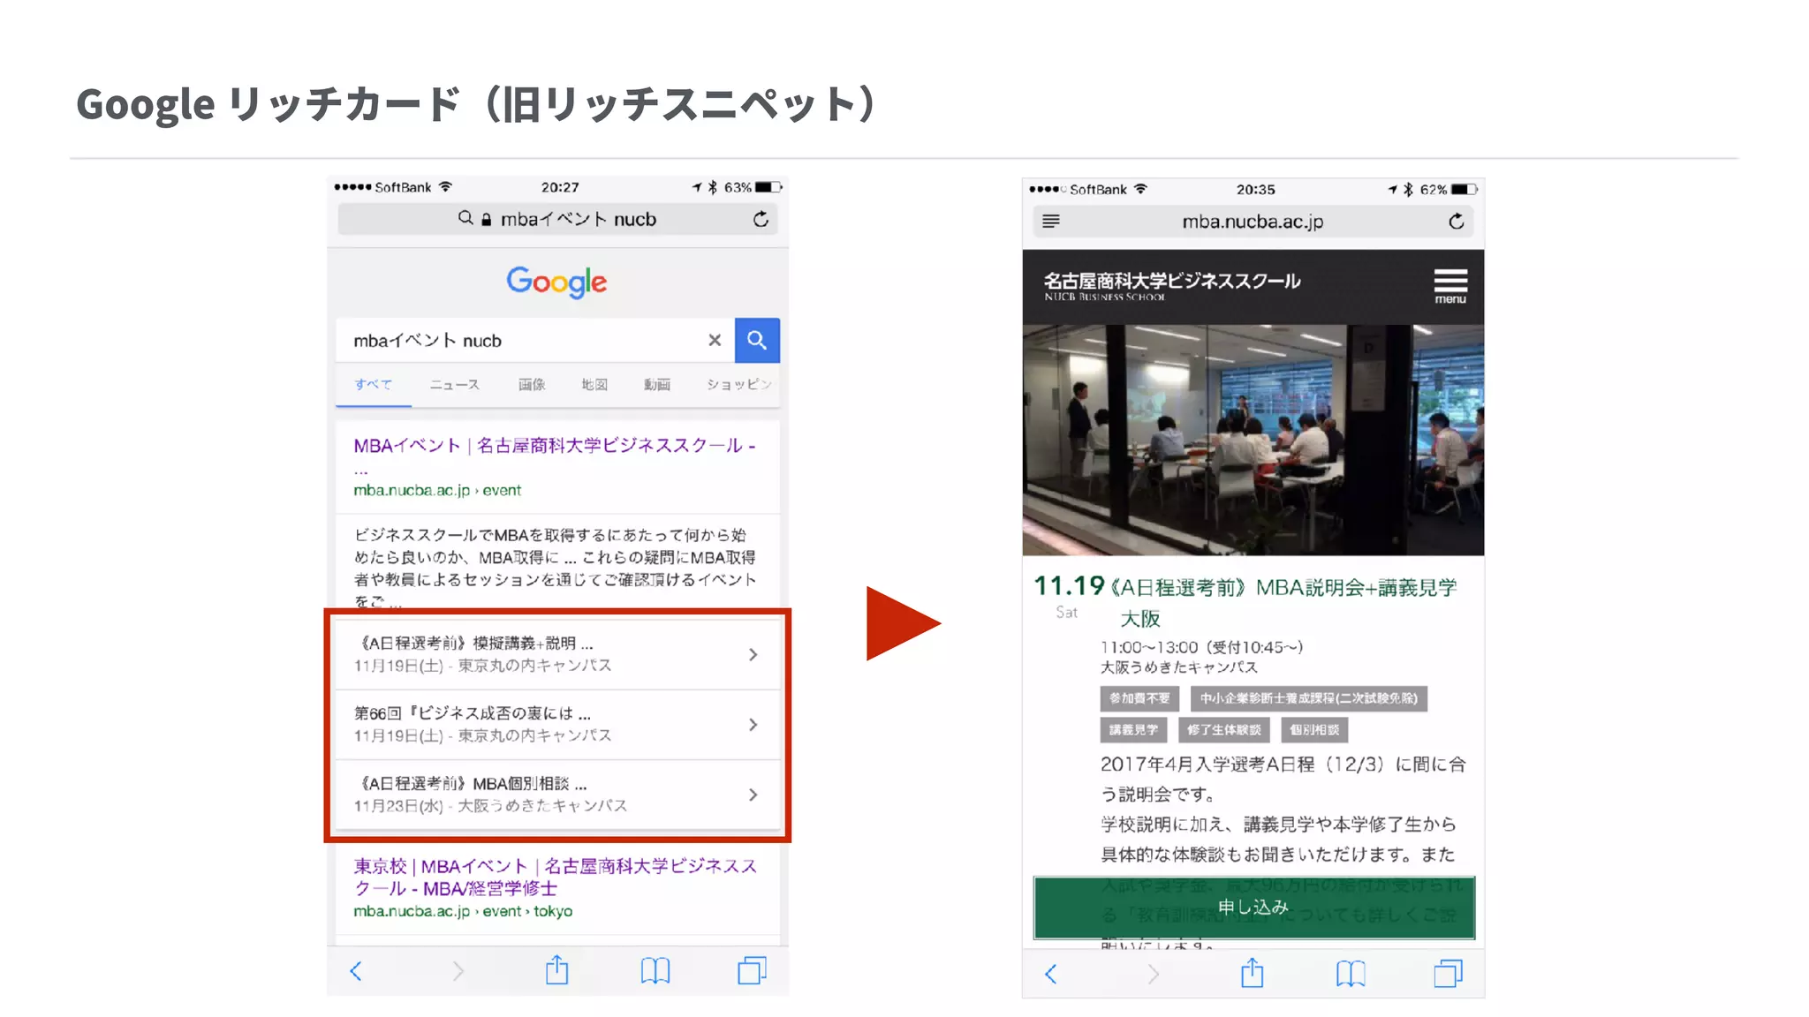
Task: Click the 個別相談 tag
Action: coord(1314,730)
